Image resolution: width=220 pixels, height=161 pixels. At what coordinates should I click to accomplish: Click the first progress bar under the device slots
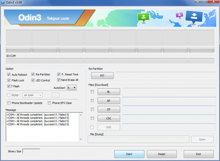click(19, 50)
